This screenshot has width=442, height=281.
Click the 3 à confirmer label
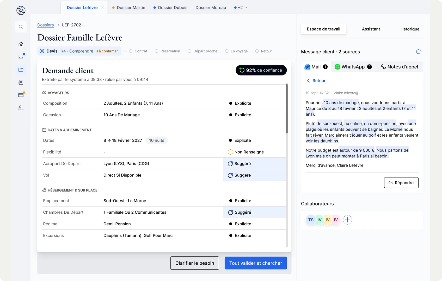107,51
